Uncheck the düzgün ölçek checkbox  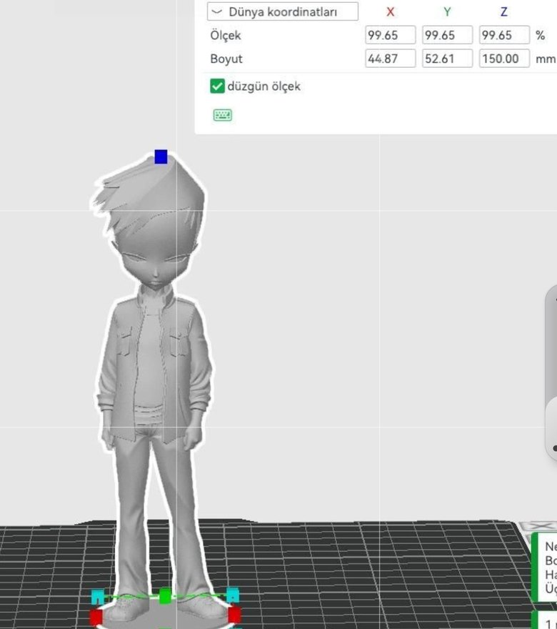pyautogui.click(x=218, y=86)
